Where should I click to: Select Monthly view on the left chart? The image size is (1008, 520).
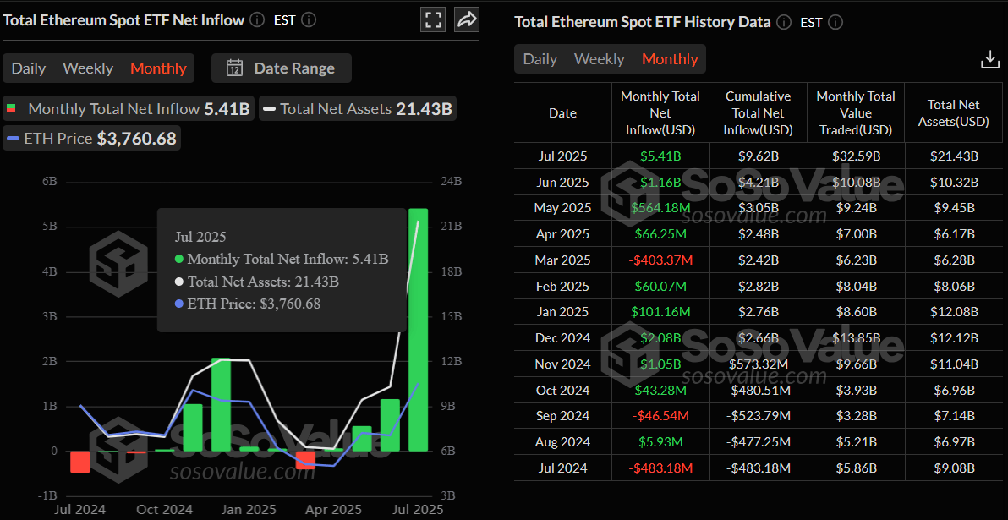point(158,68)
